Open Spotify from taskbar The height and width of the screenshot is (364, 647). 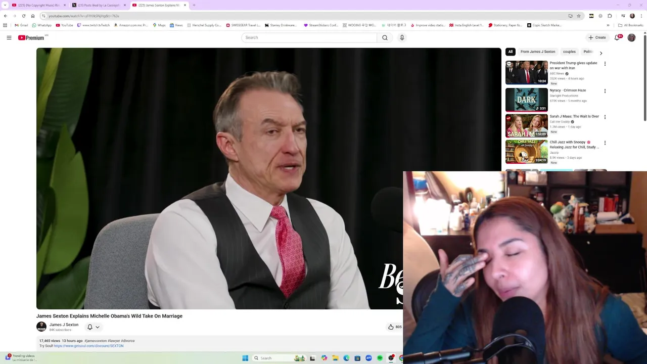pos(380,358)
